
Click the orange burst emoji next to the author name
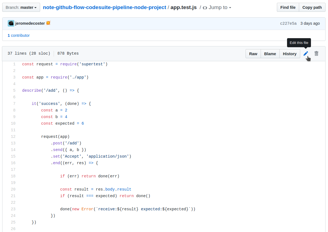coord(48,23)
